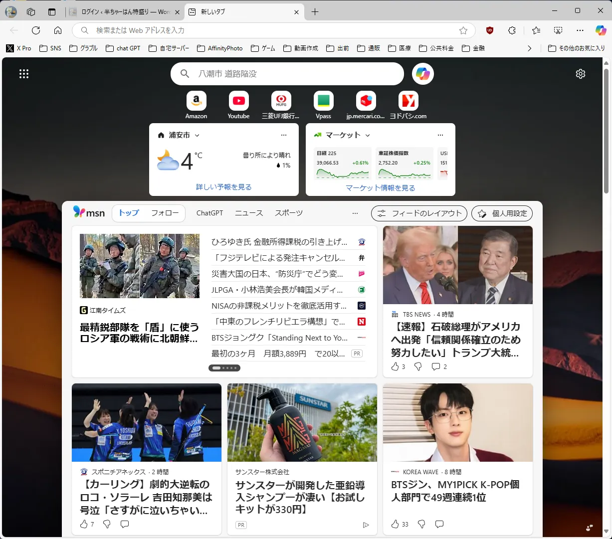612x539 pixels.
Task: Open the ヨドバシ.com quick link
Action: 408,105
